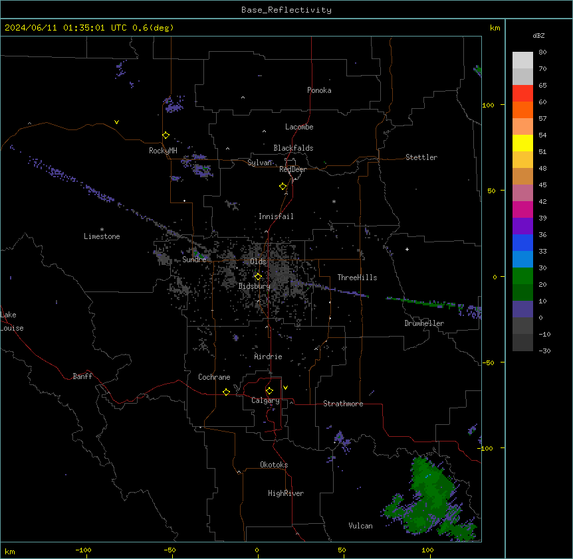The image size is (573, 559).
Task: Click the Strathmore label
Action: 343,404
